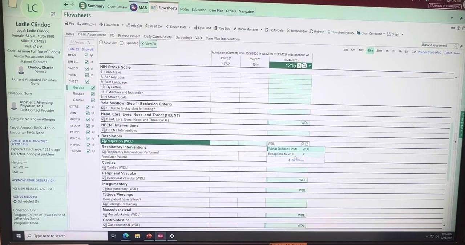465x245 pixels.
Task: Click note icon in WDL entry cell
Action: (307, 144)
